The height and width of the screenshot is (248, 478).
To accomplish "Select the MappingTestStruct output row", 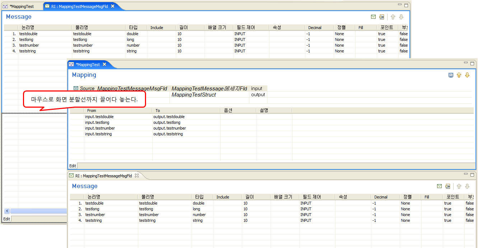I will 194,95.
